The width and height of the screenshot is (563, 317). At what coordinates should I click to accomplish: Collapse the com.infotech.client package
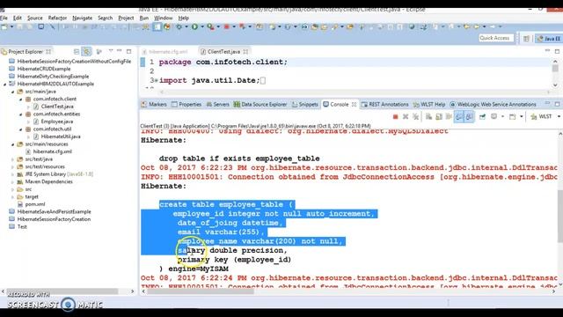click(x=21, y=100)
